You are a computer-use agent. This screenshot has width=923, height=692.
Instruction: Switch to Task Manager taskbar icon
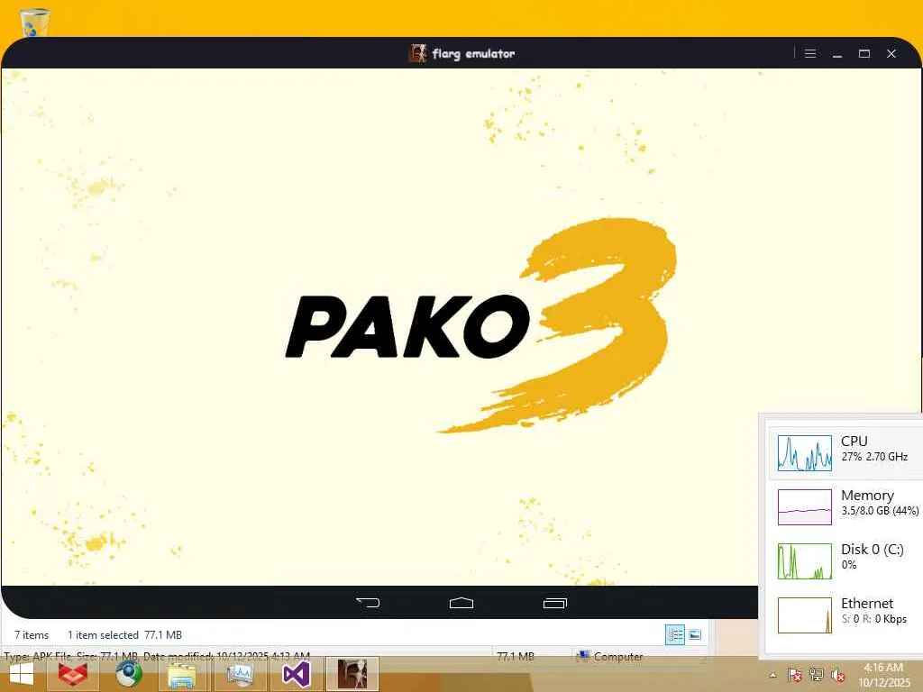click(240, 674)
